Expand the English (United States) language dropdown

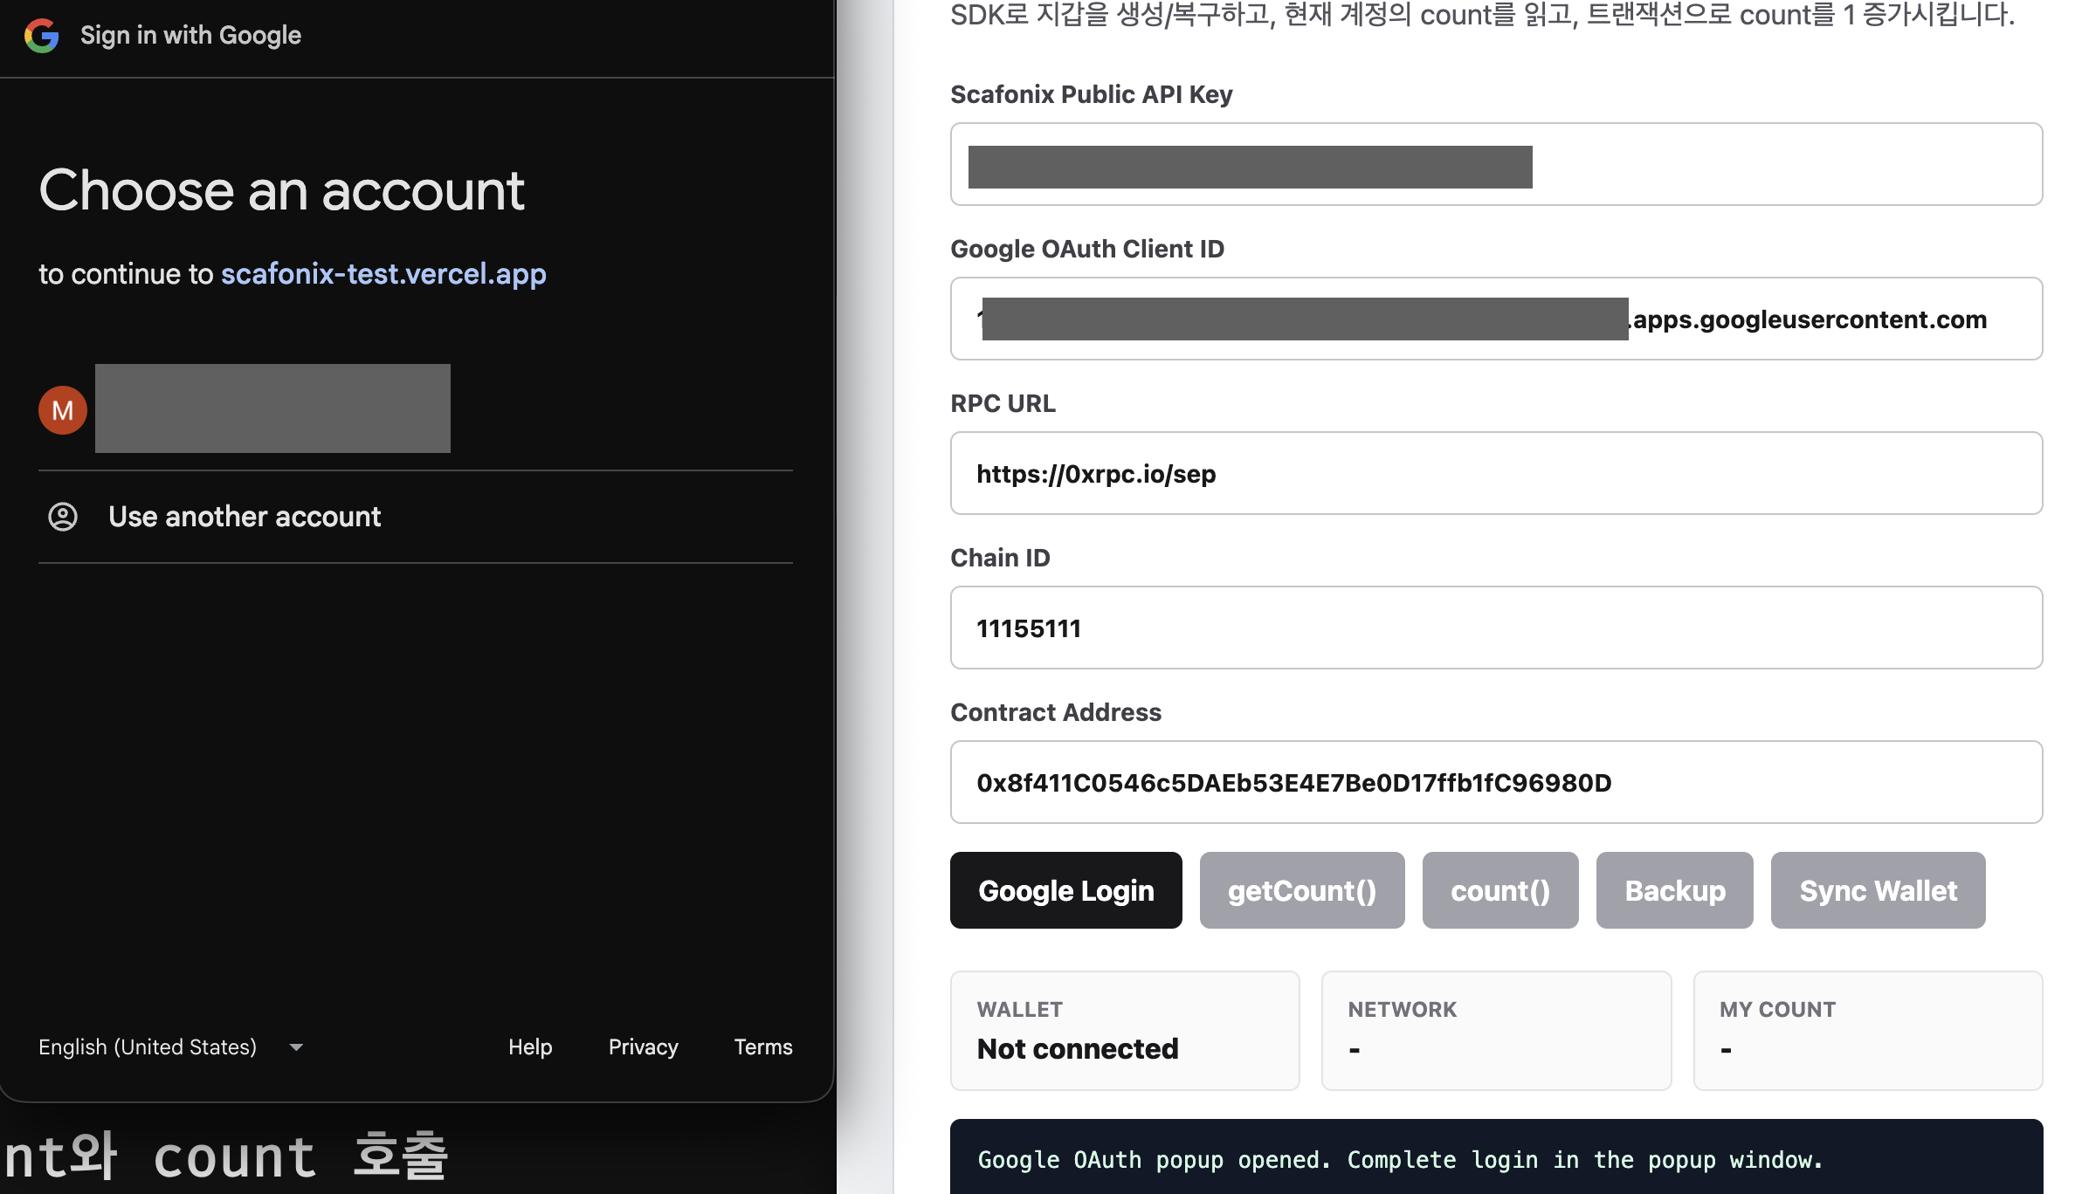pos(170,1046)
